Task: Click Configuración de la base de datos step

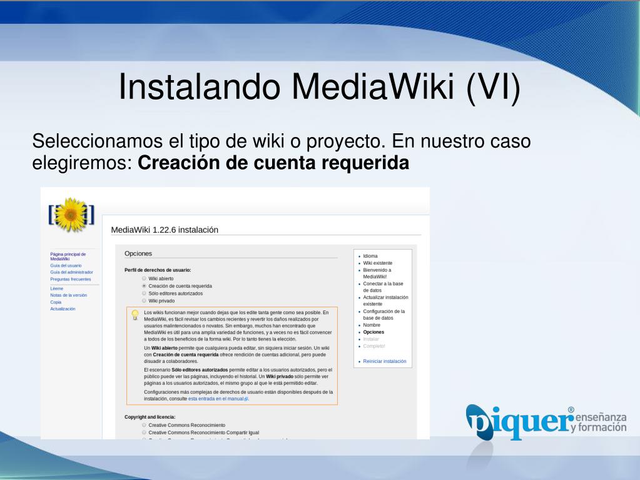Action: 383,314
